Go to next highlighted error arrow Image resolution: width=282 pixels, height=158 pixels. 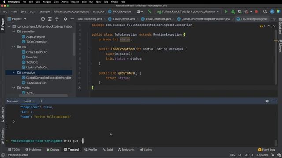(x=274, y=26)
